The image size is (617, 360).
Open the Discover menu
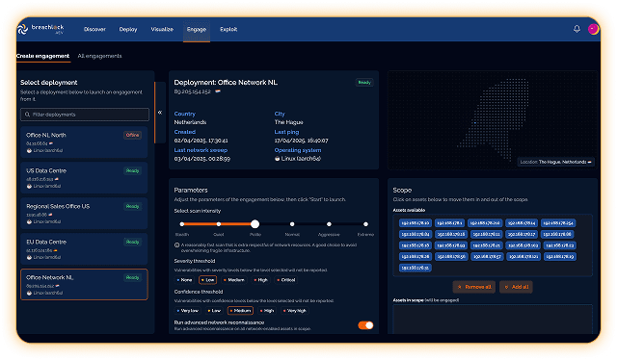pos(94,29)
